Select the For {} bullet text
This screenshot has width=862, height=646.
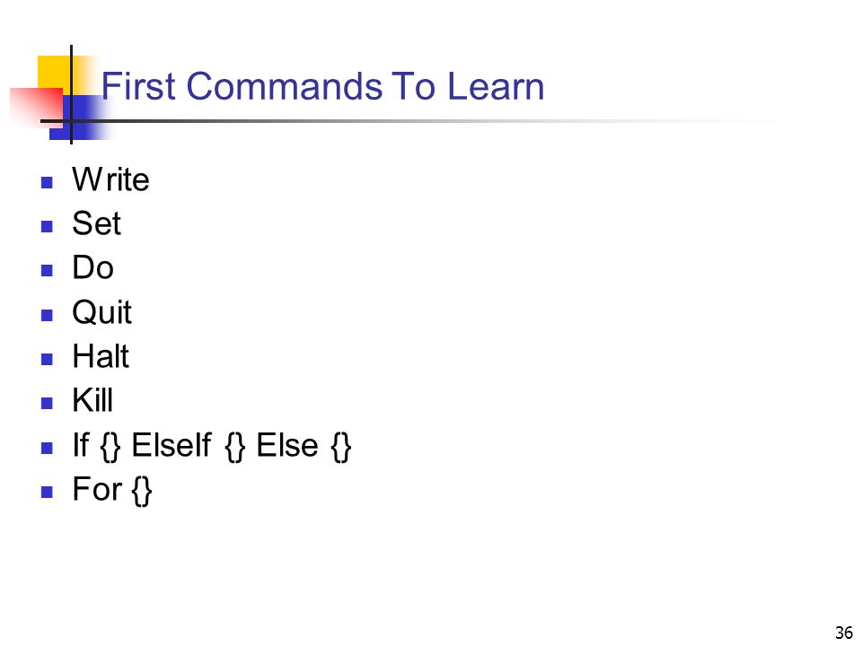coord(112,490)
